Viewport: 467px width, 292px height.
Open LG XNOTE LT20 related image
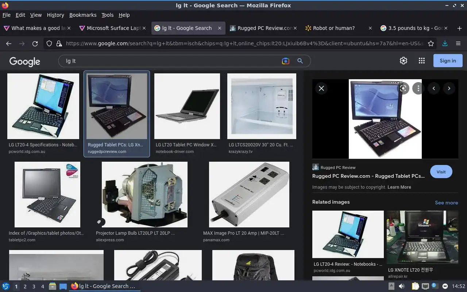click(x=422, y=237)
